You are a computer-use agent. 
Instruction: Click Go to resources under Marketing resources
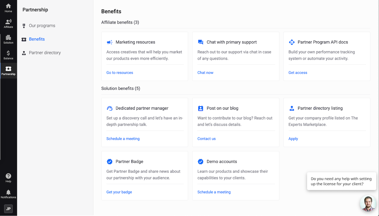pyautogui.click(x=120, y=72)
